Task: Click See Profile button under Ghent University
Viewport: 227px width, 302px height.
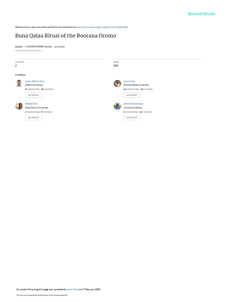Action: coord(33,95)
